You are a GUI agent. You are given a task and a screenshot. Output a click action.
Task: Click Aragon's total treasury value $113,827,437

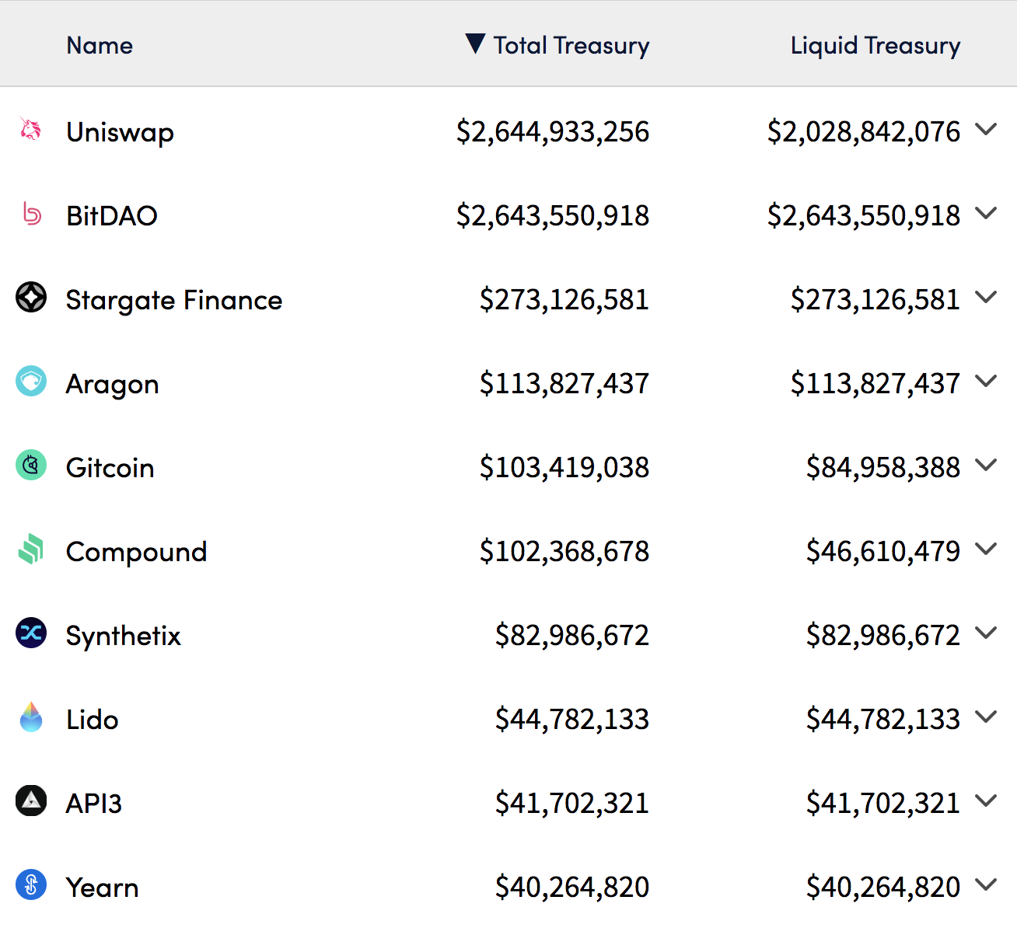pos(564,383)
